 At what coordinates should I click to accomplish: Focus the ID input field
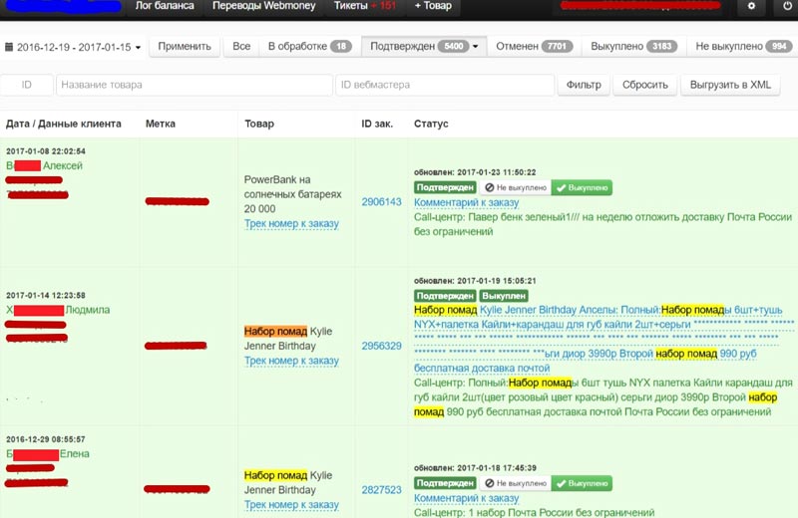tap(27, 85)
